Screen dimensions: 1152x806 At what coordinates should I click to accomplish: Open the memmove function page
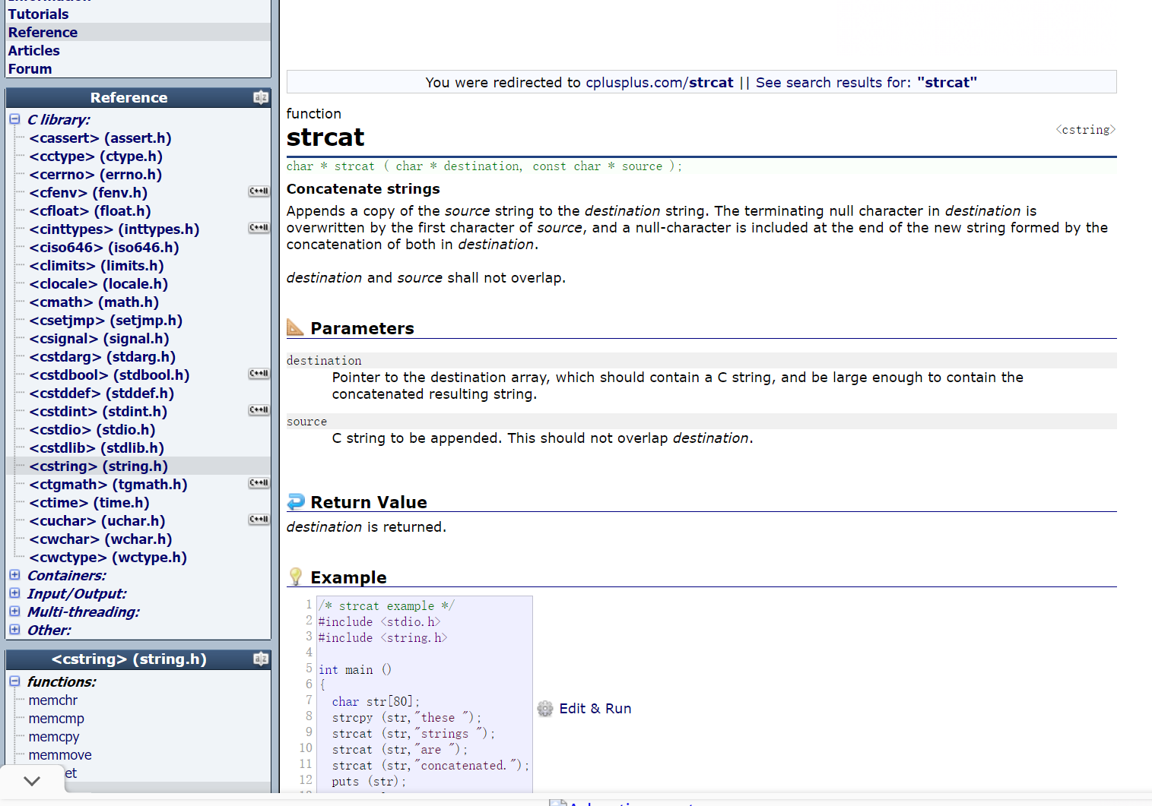tap(60, 754)
